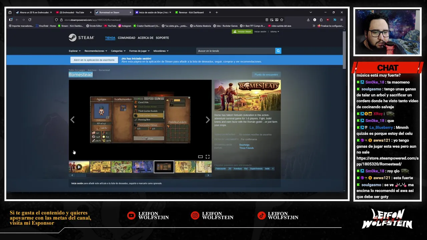Screen dimensions: 427x240
Task: Open the VirusTotal - Home bookmark
Action: pyautogui.click(x=46, y=26)
